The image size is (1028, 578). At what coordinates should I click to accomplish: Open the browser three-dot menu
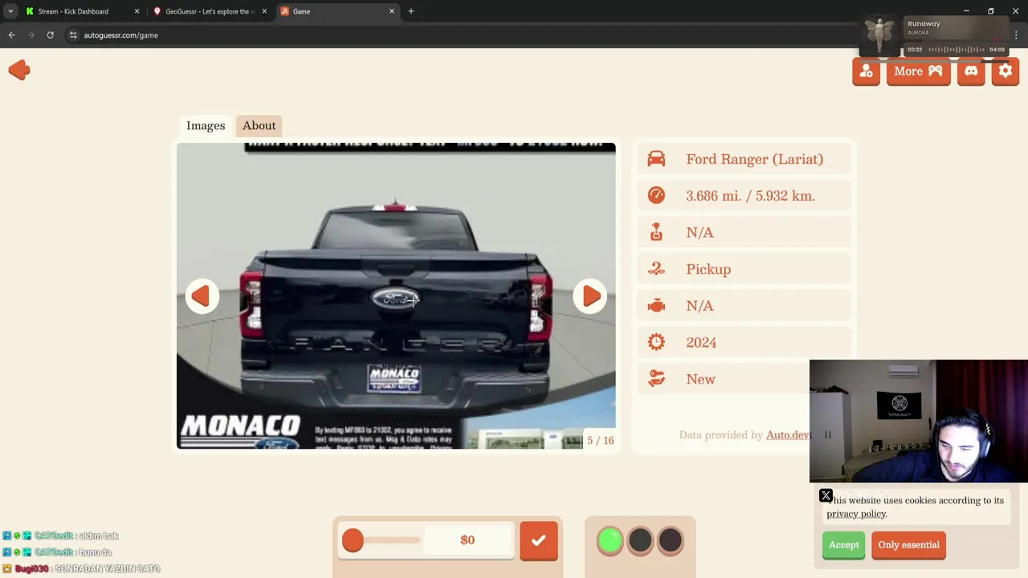click(x=1017, y=35)
